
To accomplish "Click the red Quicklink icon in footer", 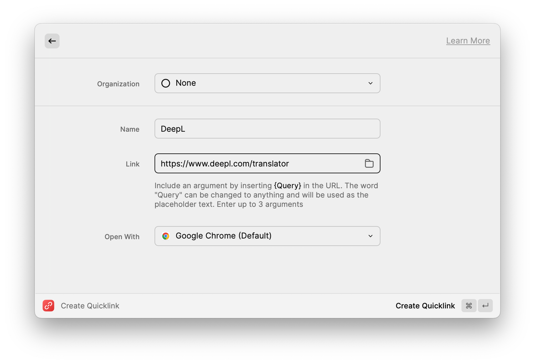I will tap(48, 306).
